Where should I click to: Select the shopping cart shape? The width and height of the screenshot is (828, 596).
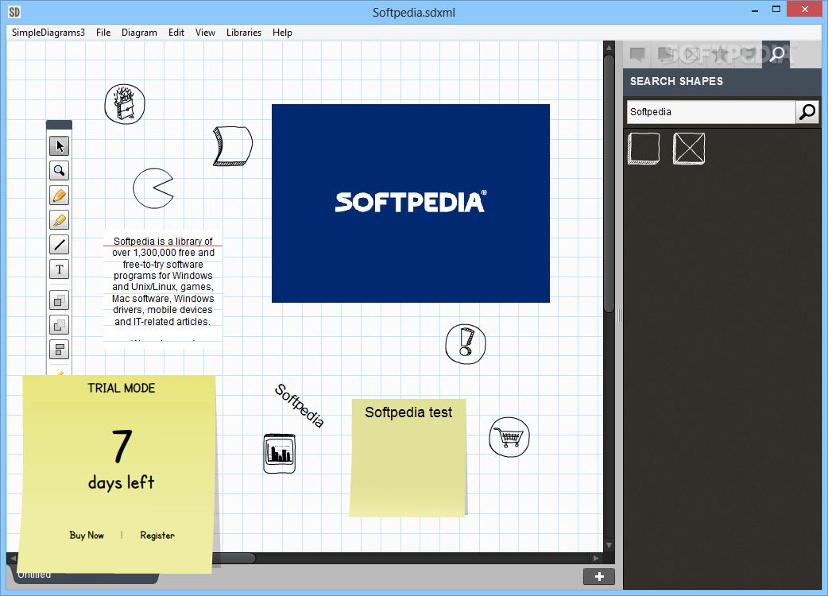click(509, 437)
